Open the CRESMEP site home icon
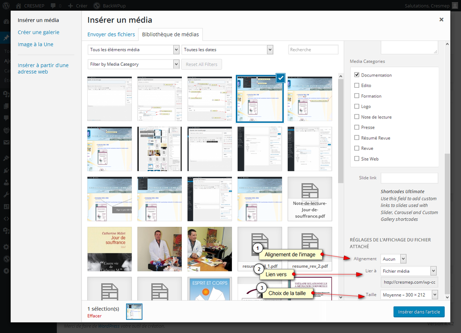 click(18, 5)
